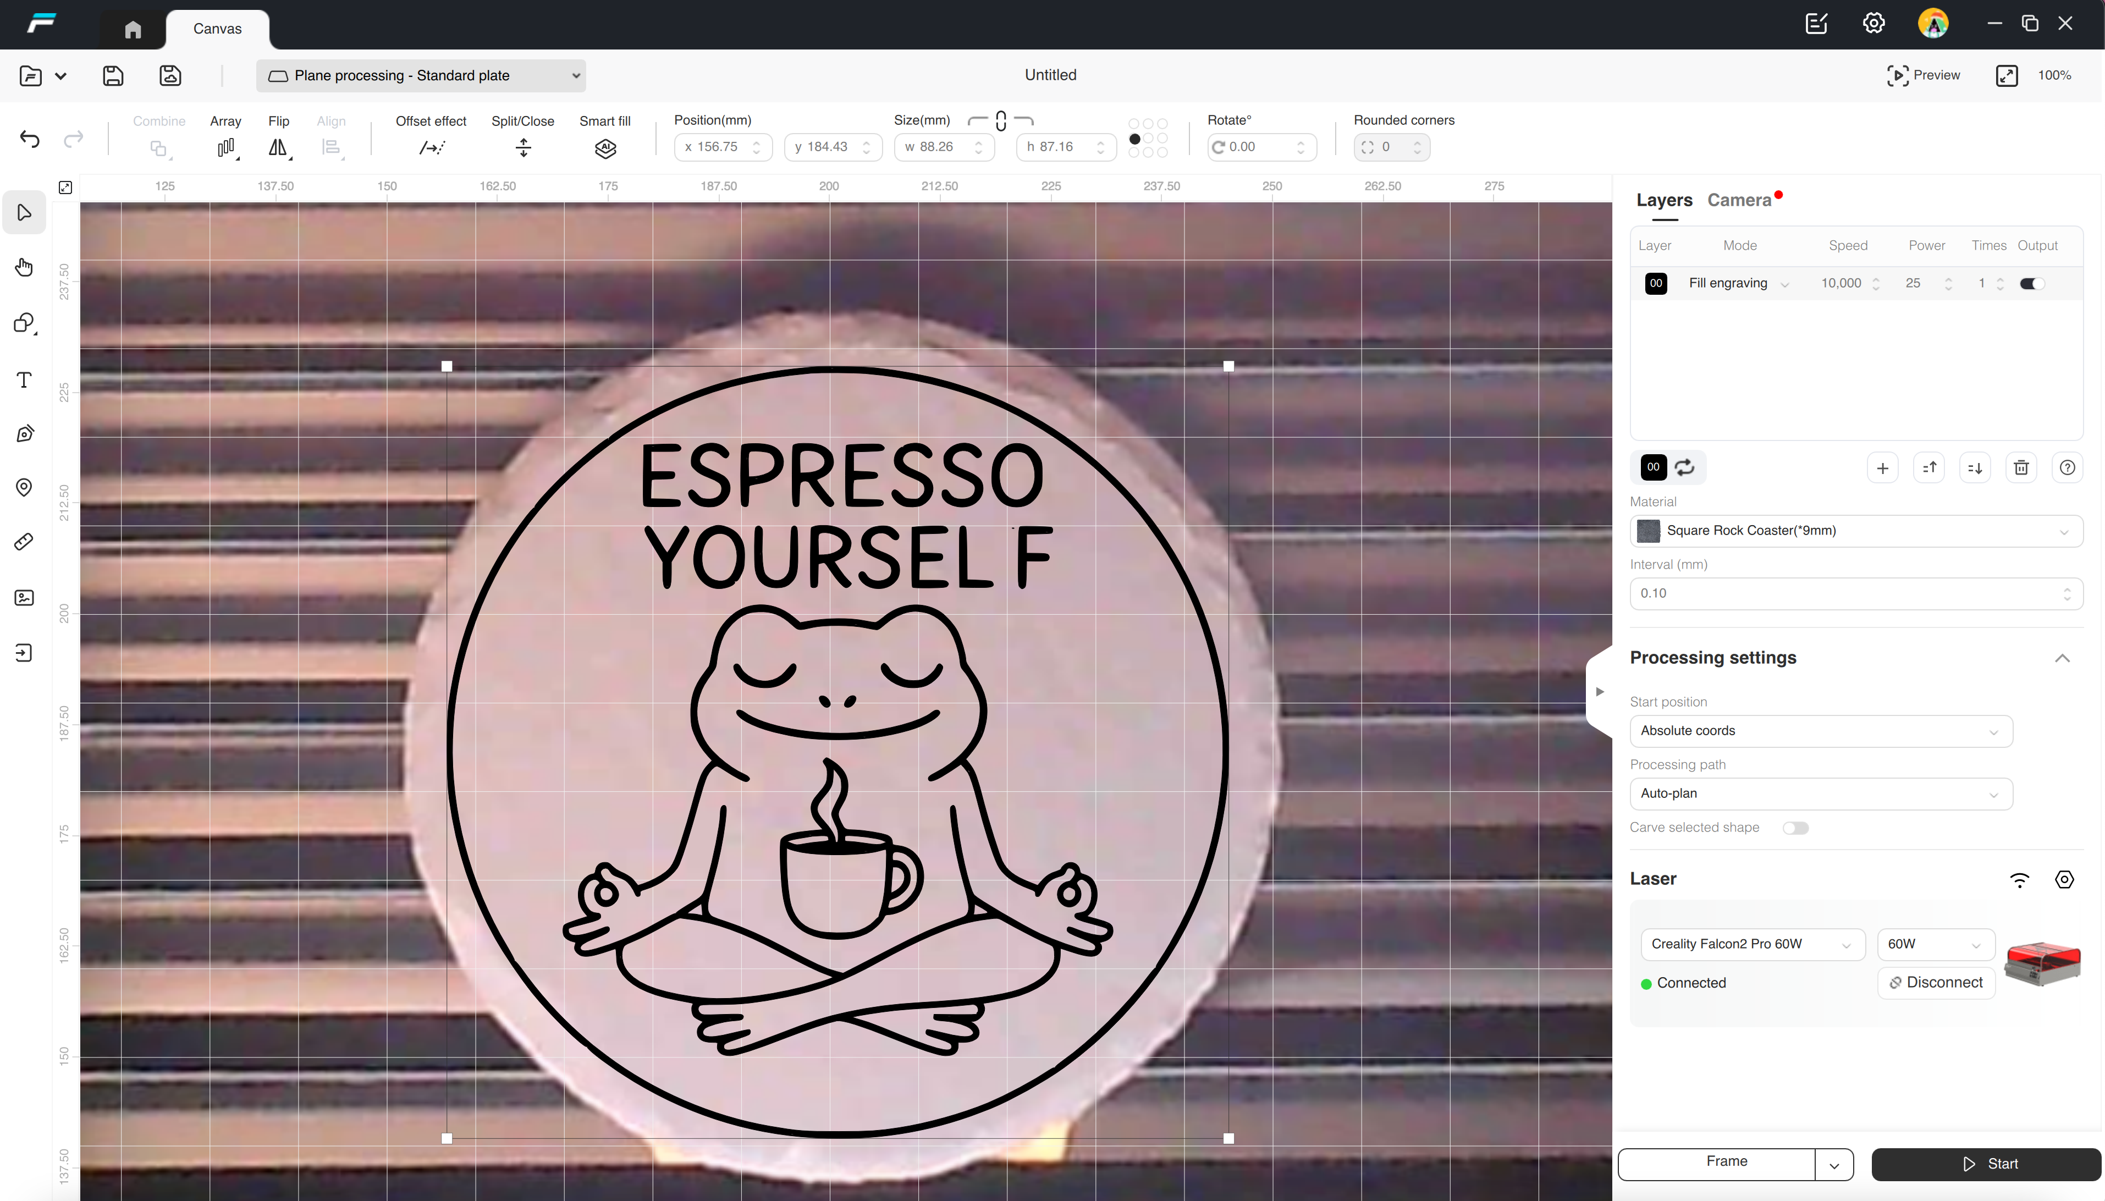The height and width of the screenshot is (1201, 2105).
Task: Select the hand pan tool
Action: tap(24, 267)
